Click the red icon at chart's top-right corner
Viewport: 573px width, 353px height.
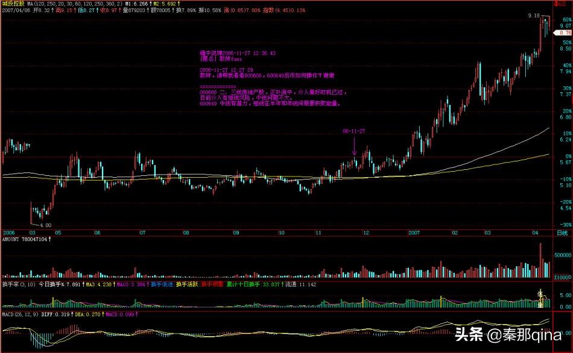[x=559, y=4]
